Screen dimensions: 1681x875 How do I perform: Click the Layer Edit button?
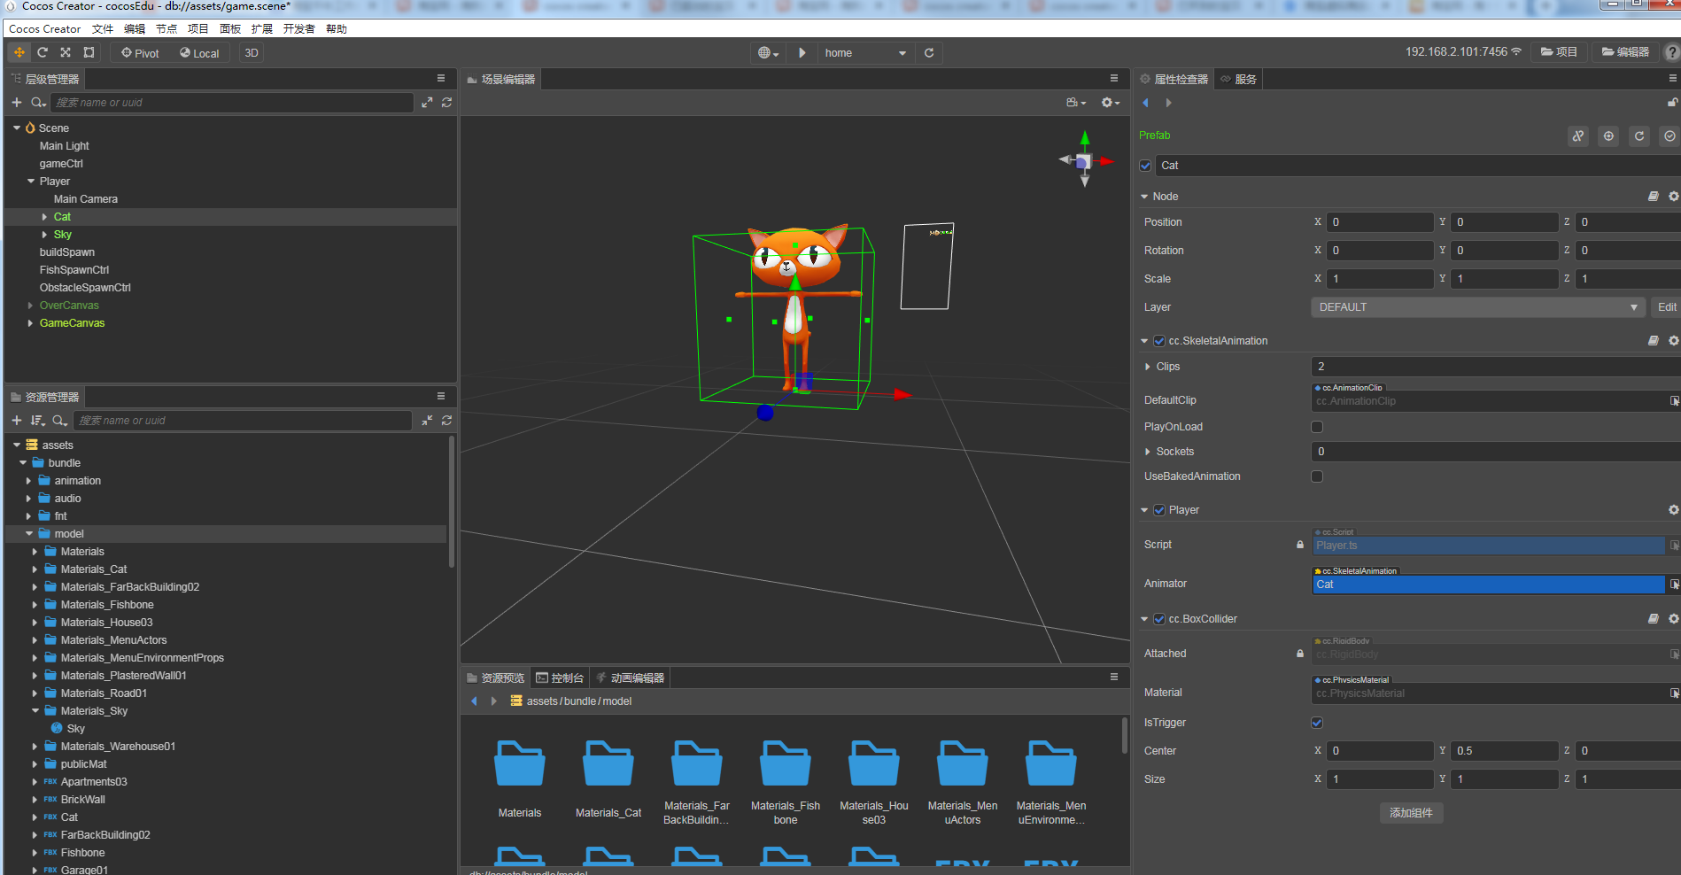1666,307
